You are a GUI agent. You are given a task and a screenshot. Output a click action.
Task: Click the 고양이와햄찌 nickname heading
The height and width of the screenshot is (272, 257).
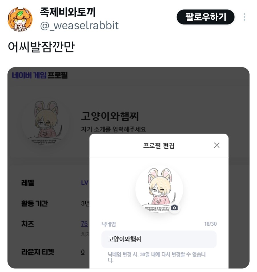click(110, 116)
